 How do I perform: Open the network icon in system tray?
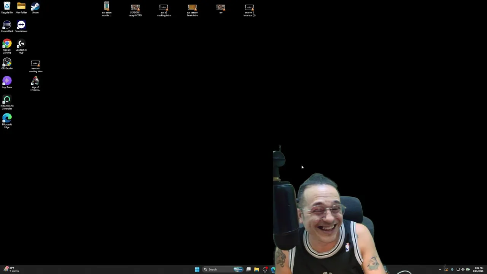(x=458, y=269)
